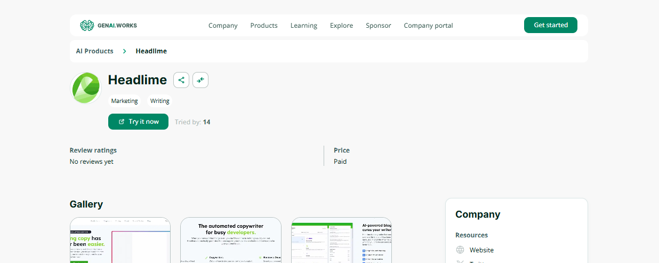Click the Try it now button
Viewport: 659px width, 263px height.
point(138,122)
